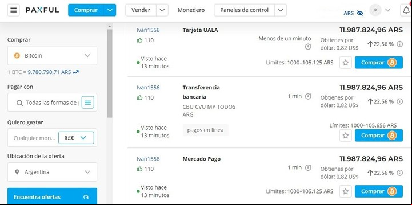Click timer icon in Transferencia bancaria offer
The width and height of the screenshot is (412, 205).
308,96
